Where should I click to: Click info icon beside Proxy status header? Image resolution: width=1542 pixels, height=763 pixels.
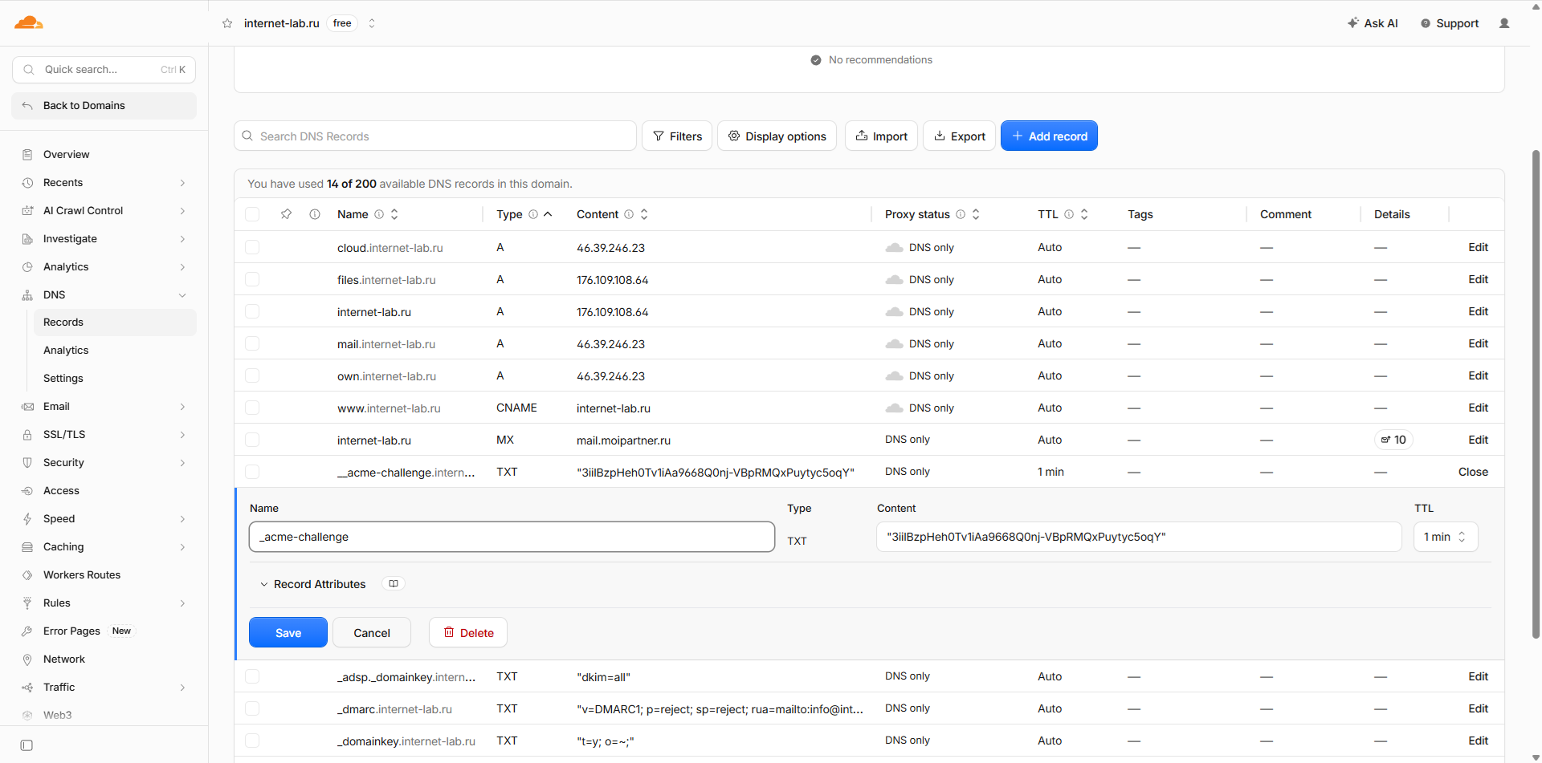coord(961,214)
